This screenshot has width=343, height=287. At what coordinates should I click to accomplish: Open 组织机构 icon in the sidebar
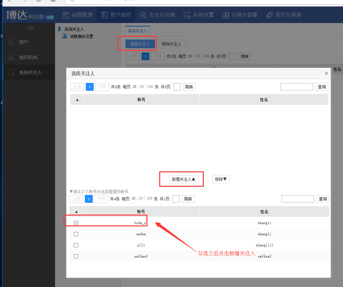tap(11, 57)
